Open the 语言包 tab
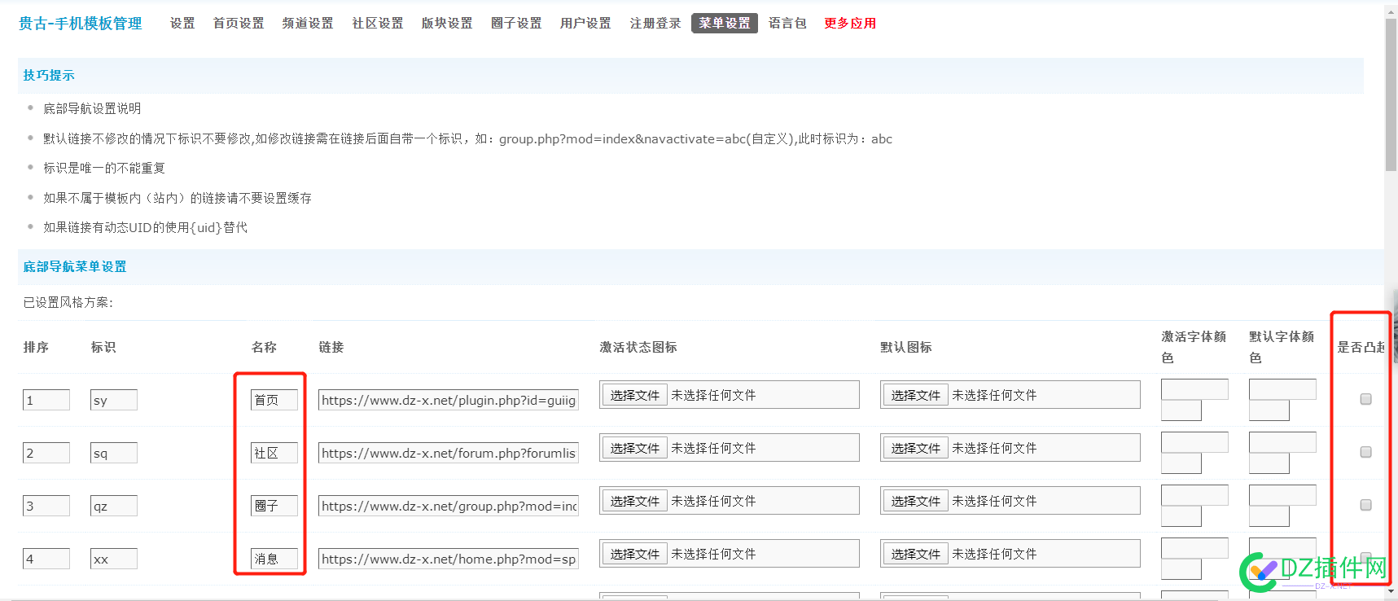Screen dimensions: 1398x601 (x=787, y=24)
